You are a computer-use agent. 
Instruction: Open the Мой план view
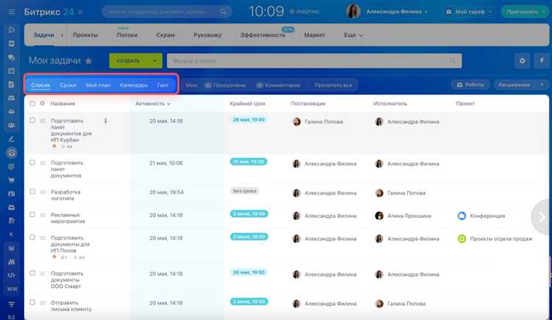pos(98,85)
